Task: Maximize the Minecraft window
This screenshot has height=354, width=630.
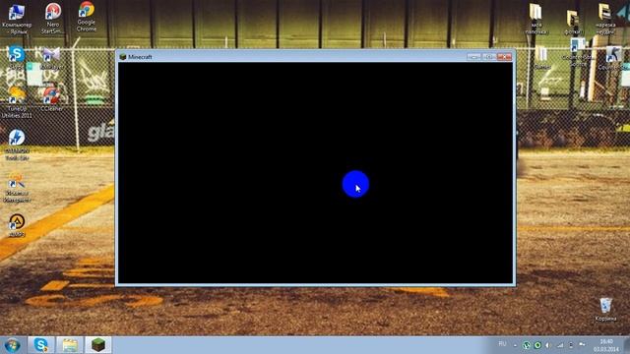Action: point(489,57)
